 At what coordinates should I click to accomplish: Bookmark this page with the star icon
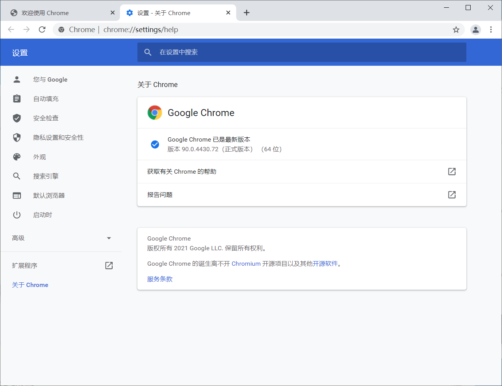point(456,30)
